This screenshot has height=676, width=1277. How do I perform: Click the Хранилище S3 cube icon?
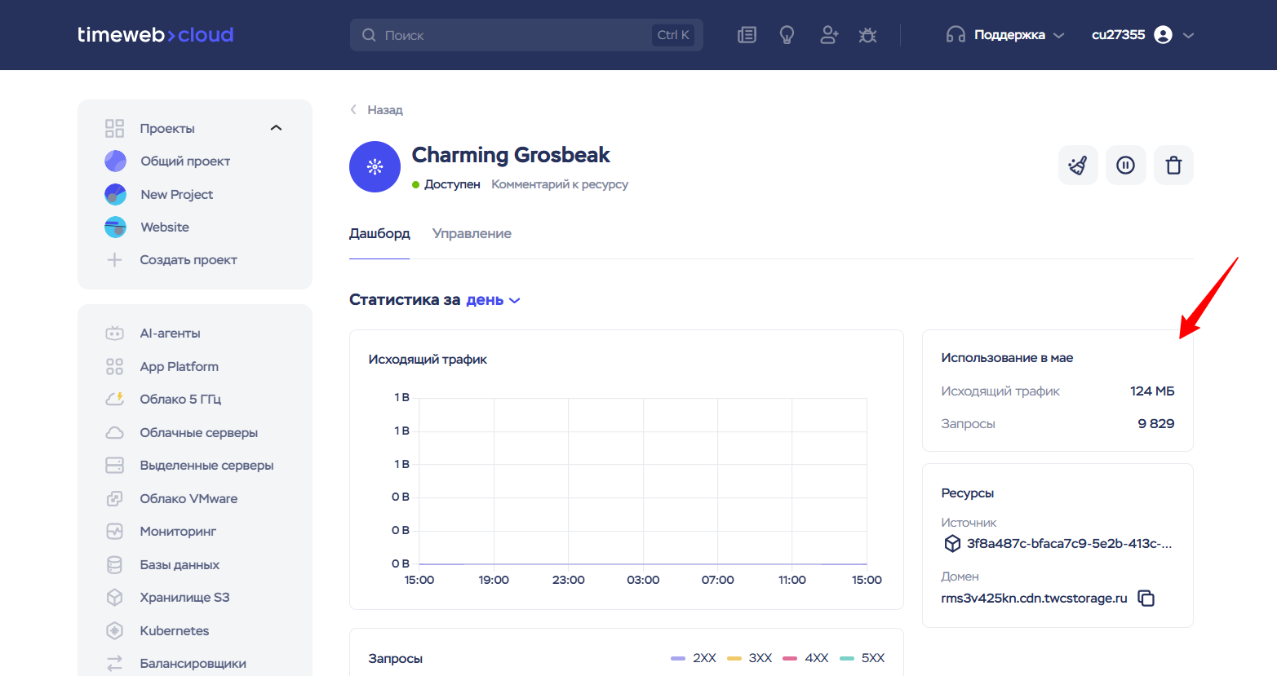pos(114,598)
